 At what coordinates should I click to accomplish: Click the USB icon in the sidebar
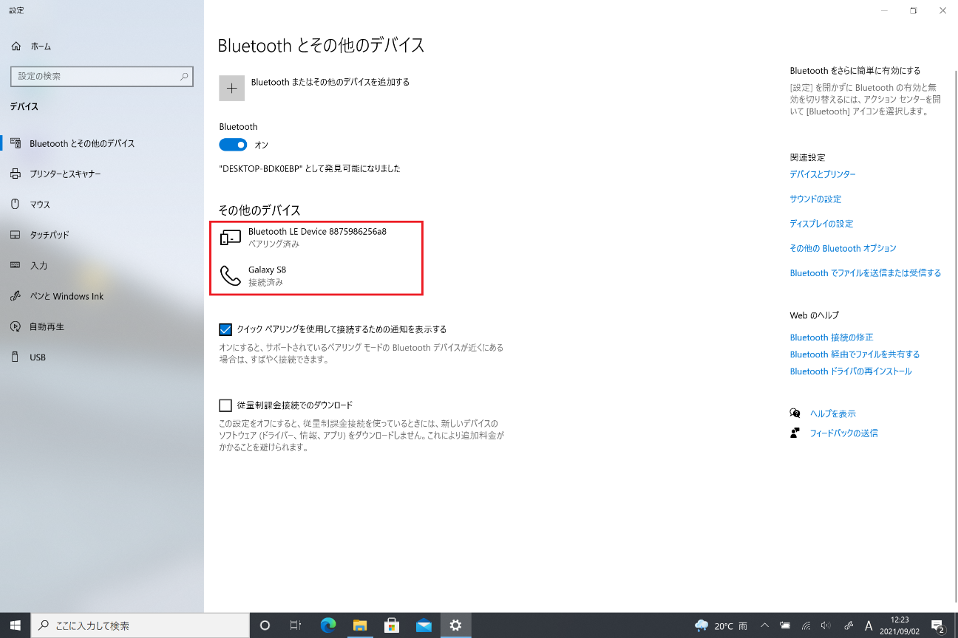(x=16, y=357)
